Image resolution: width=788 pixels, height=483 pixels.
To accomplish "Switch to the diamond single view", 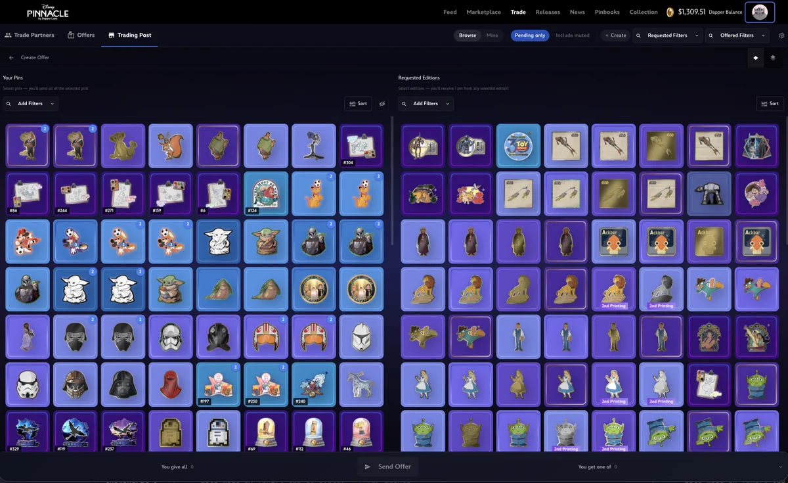I will click(x=756, y=58).
